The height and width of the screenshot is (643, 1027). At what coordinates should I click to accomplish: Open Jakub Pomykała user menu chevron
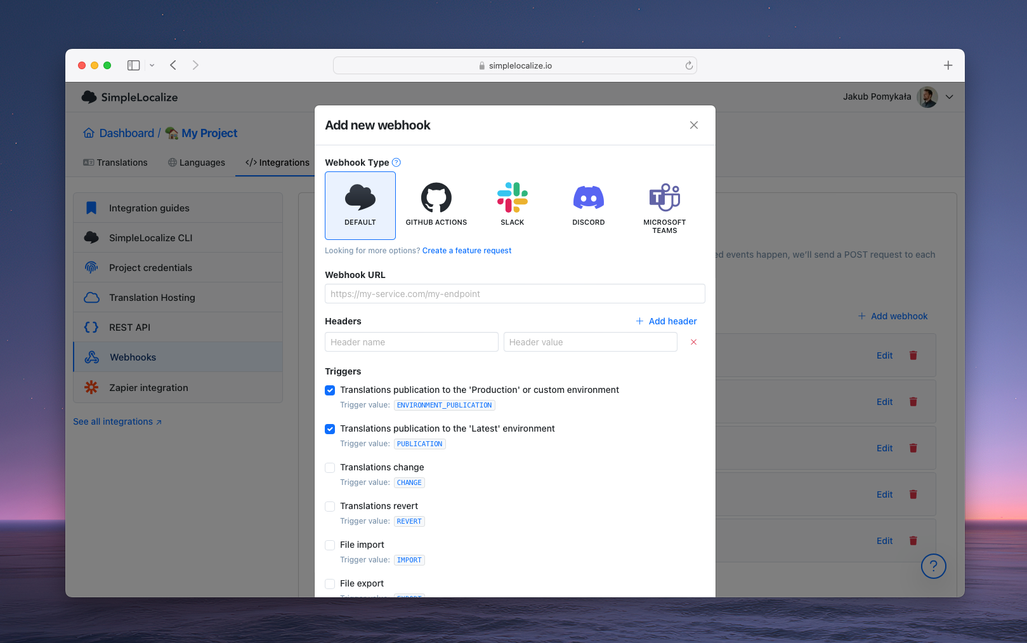click(950, 97)
